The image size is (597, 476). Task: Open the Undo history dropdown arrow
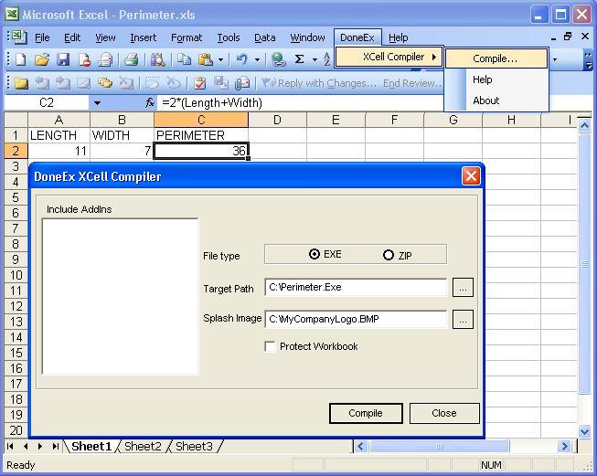pyautogui.click(x=257, y=59)
